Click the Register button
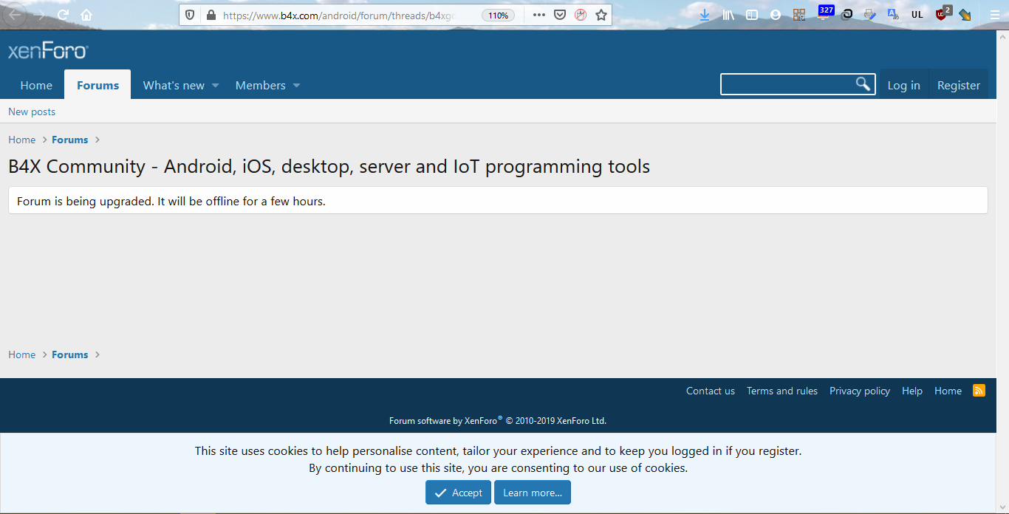The height and width of the screenshot is (514, 1009). click(x=959, y=85)
